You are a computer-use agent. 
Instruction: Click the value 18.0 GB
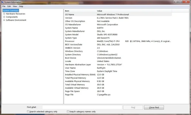(100, 91)
